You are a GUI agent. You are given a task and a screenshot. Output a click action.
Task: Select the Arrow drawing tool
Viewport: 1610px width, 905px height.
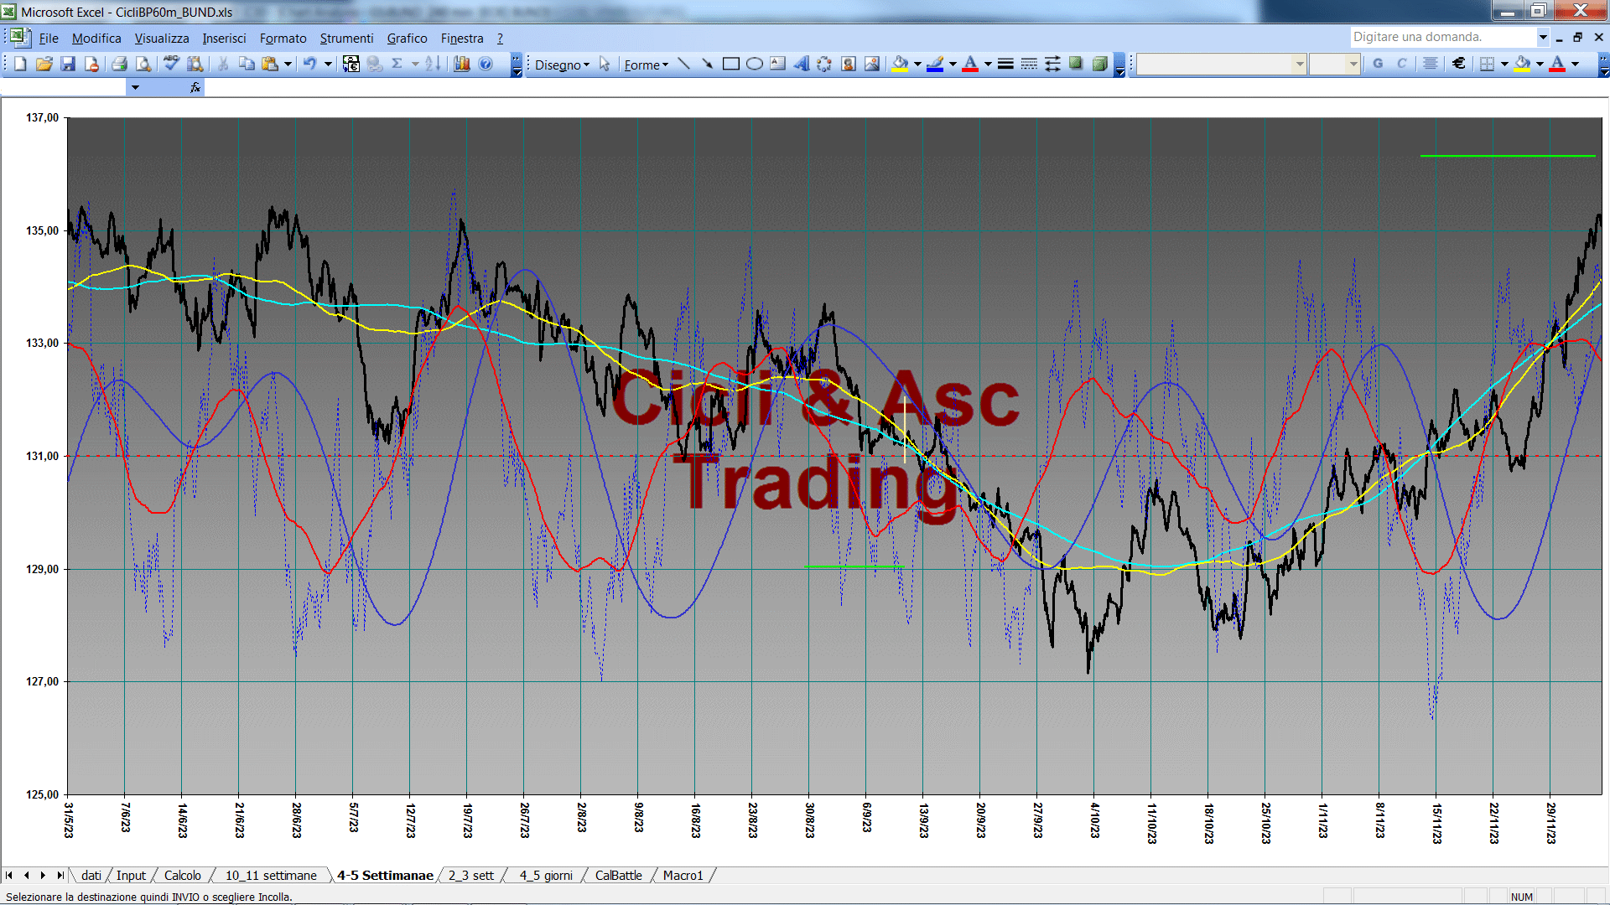707,64
